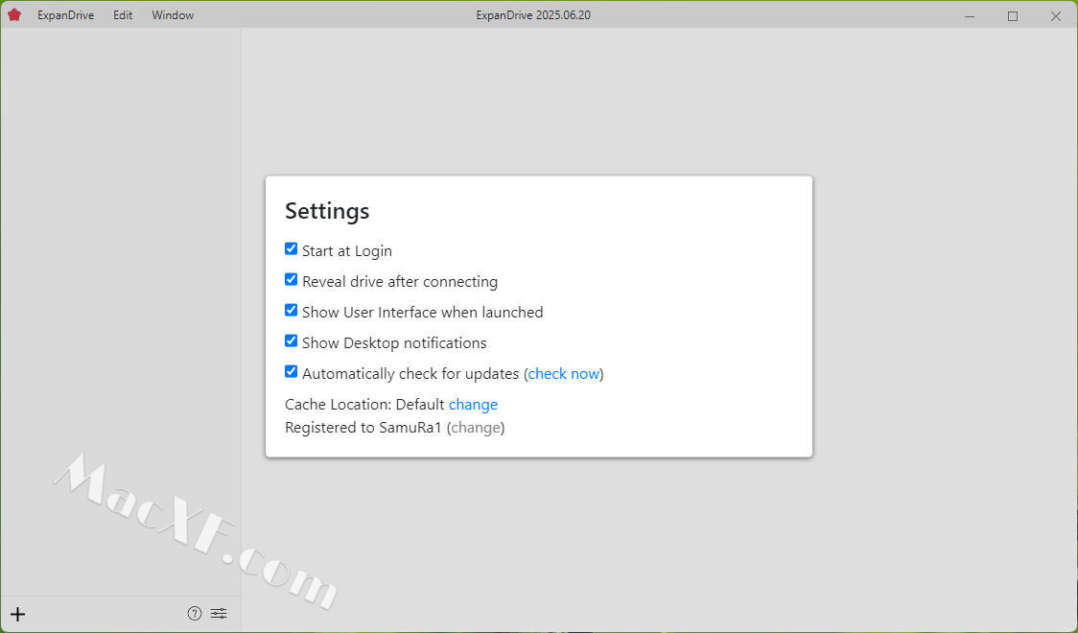This screenshot has height=633, width=1078.
Task: Disable Automatically check for updates
Action: 291,372
